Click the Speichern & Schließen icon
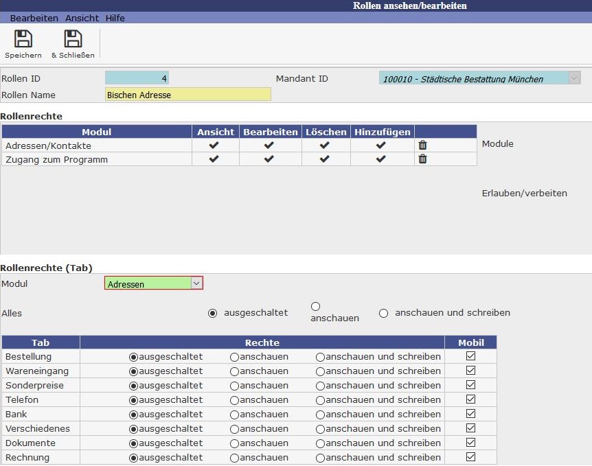 pyautogui.click(x=73, y=40)
